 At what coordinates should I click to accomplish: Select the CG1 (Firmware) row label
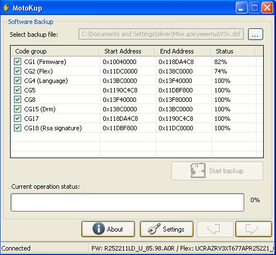(x=45, y=62)
